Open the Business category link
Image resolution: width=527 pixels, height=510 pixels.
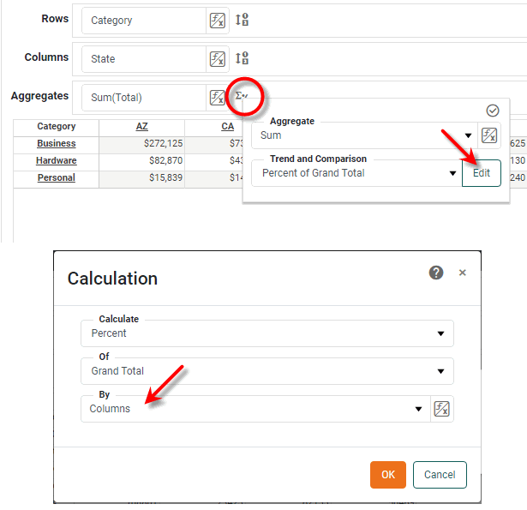point(56,143)
